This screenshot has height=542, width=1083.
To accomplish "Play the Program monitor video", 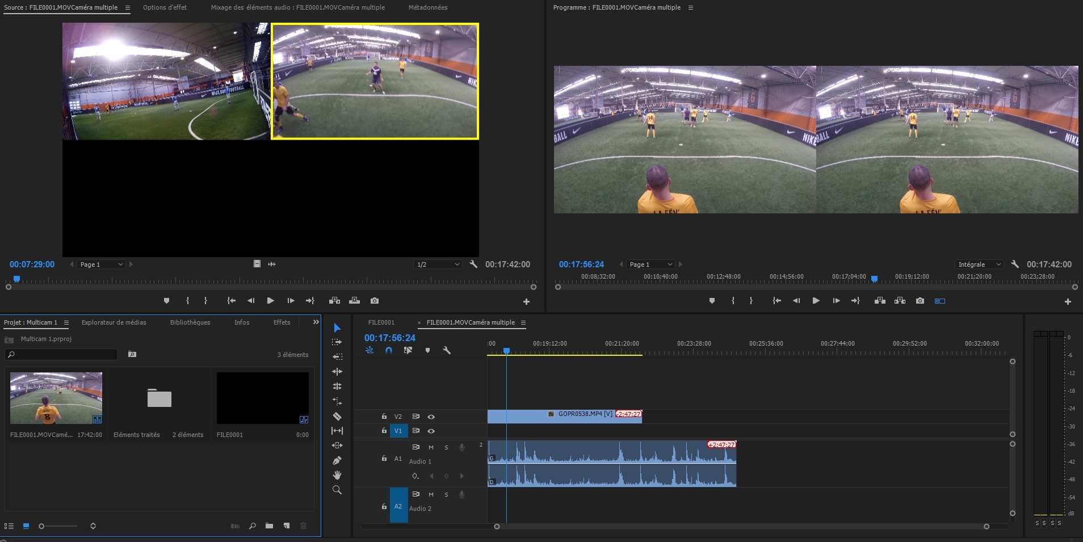I will pos(816,301).
